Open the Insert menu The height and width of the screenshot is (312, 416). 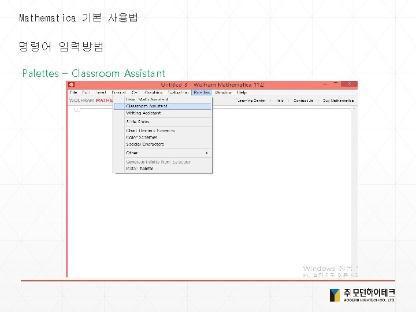coord(101,92)
